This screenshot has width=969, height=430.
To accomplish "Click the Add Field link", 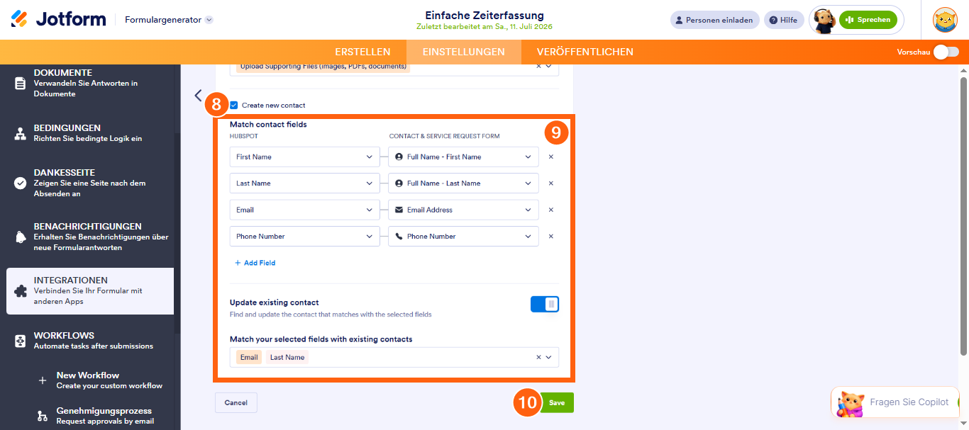I will tap(255, 263).
